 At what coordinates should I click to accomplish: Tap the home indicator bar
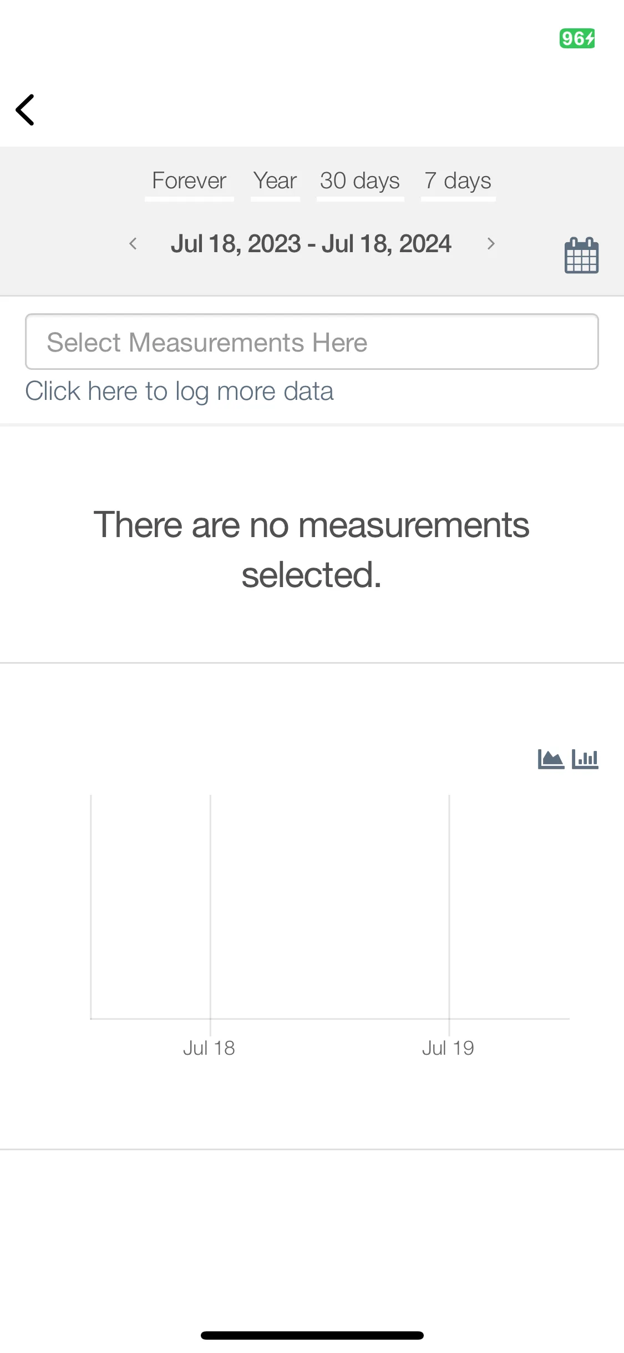(x=312, y=1335)
